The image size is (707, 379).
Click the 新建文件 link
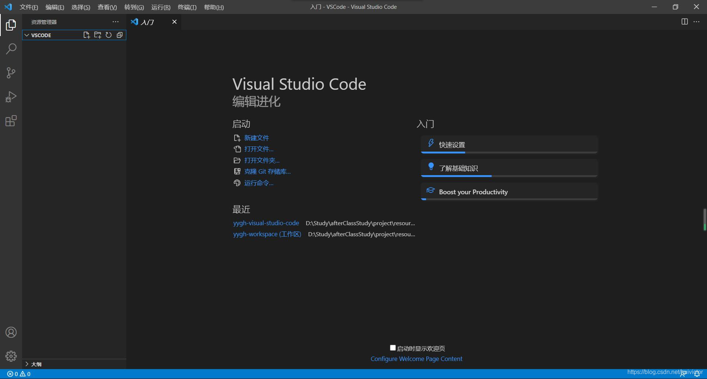(257, 138)
